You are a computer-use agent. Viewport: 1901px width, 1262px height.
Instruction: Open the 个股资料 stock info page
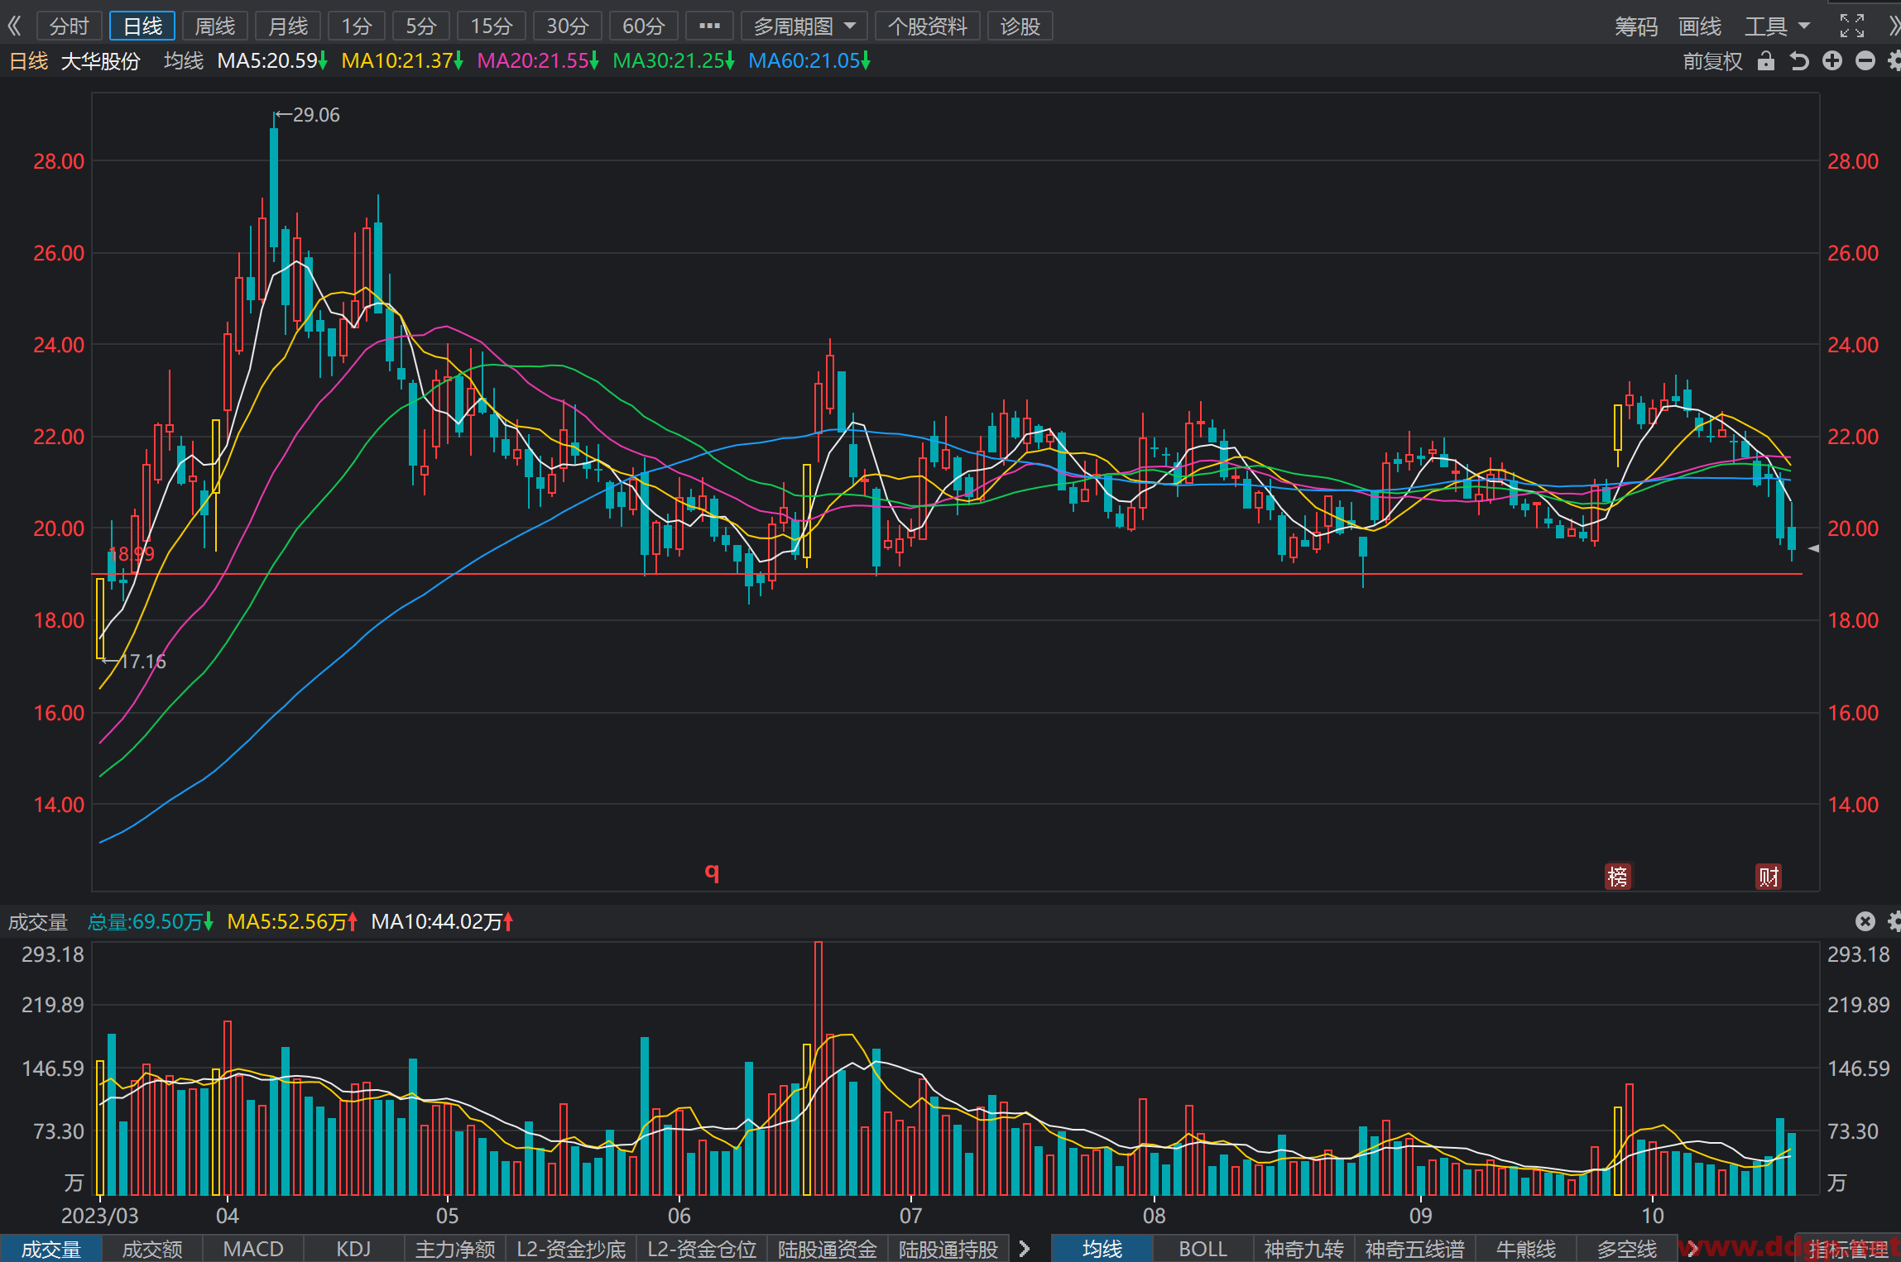click(x=927, y=26)
